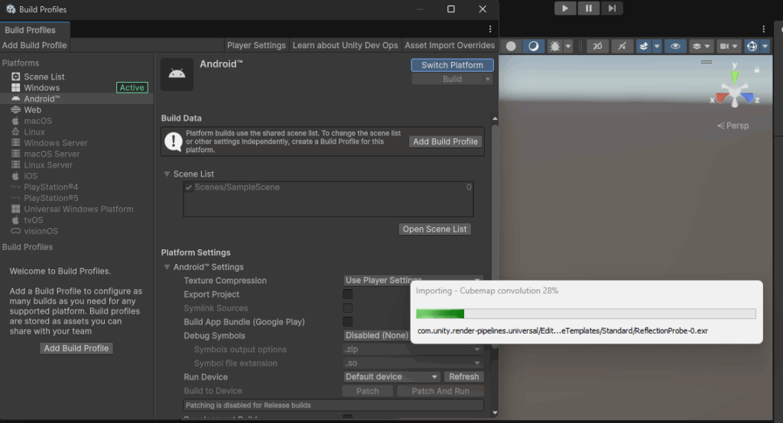
Task: Click the Switch Platform button
Action: (452, 65)
